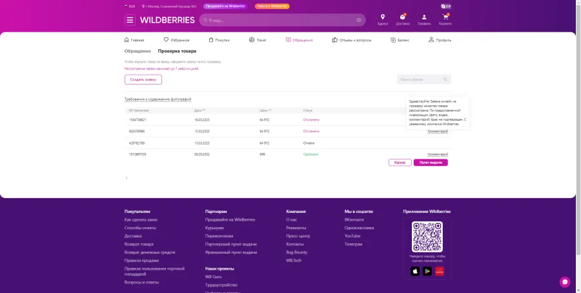Image resolution: width=581 pixels, height=293 pixels.
Task: Open the currency selector in top right
Action: coord(445,6)
